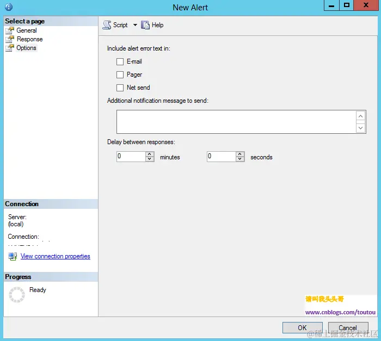
Task: Close the New Alert window
Action: pos(366,5)
